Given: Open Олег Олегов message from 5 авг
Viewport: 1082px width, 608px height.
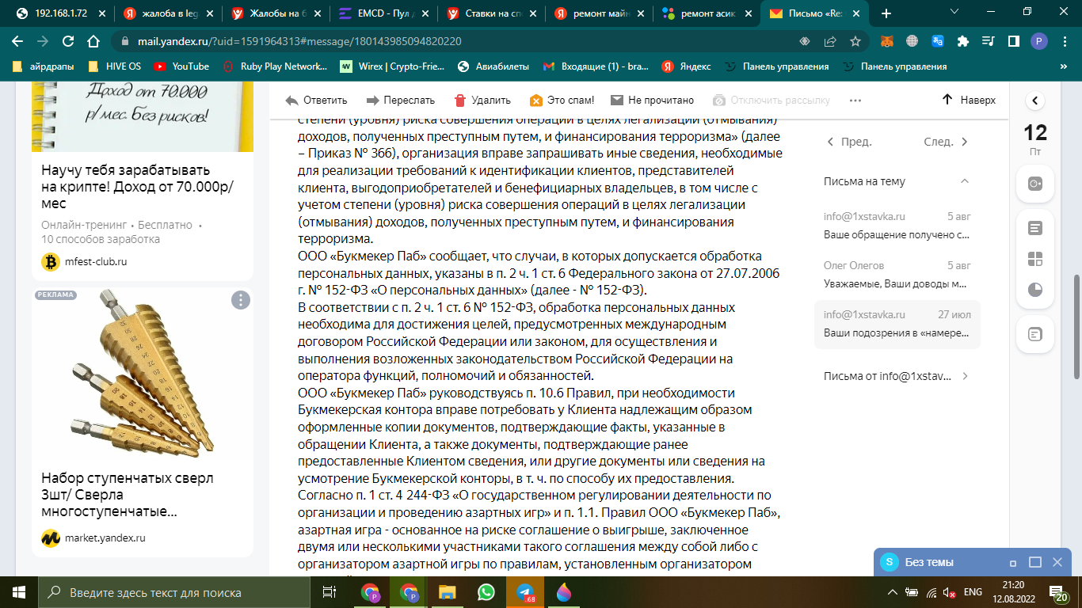Looking at the screenshot, I should click(x=897, y=274).
